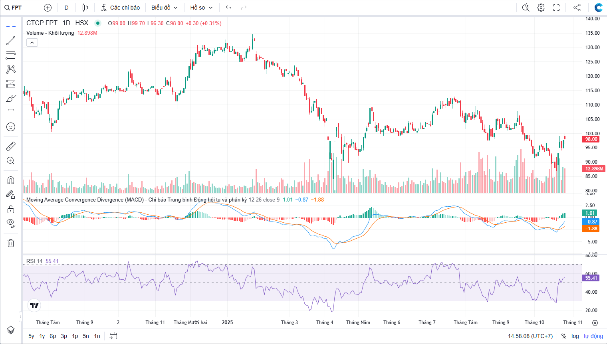Select the Fibonacci retracement tool
607x344 pixels.
(11, 55)
